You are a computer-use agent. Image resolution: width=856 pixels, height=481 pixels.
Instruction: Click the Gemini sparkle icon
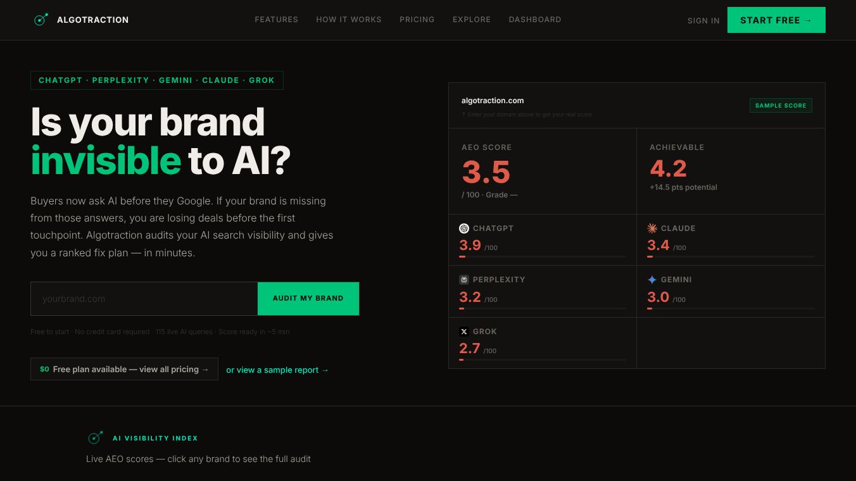(652, 280)
